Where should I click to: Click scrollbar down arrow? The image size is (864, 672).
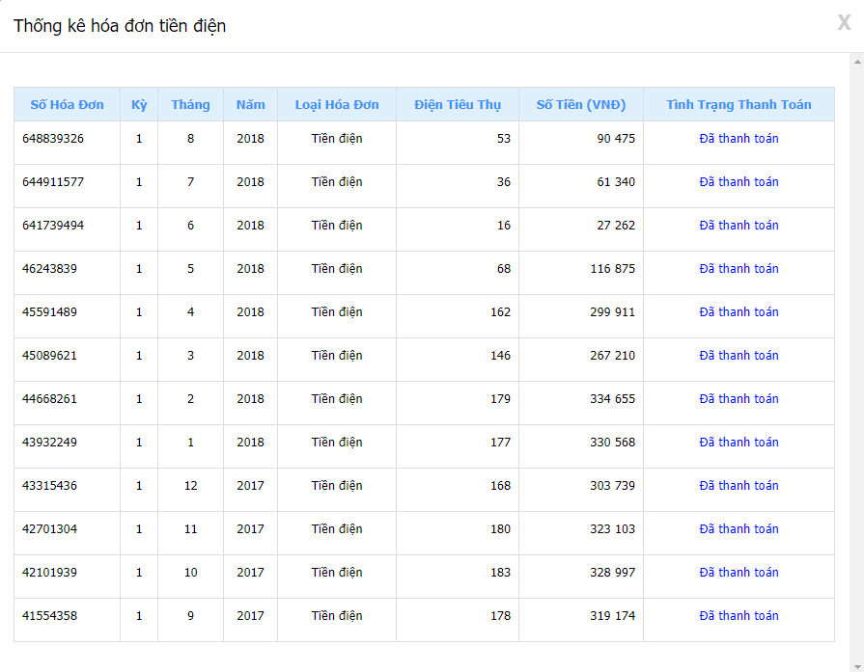857,666
